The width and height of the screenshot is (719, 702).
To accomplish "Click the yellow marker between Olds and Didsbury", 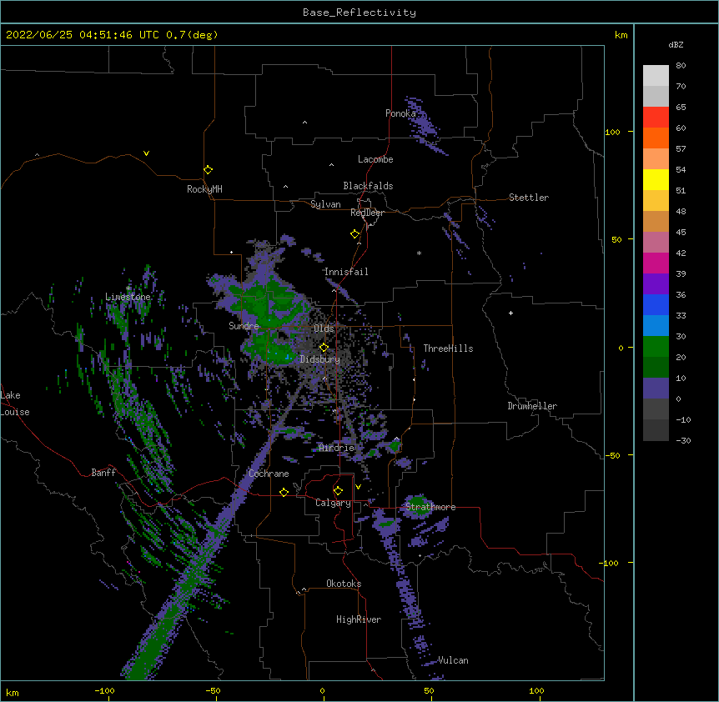I will click(x=324, y=347).
